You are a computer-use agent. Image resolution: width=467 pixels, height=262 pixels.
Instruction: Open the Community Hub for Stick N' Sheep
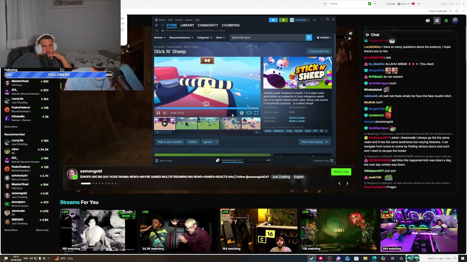319,51
